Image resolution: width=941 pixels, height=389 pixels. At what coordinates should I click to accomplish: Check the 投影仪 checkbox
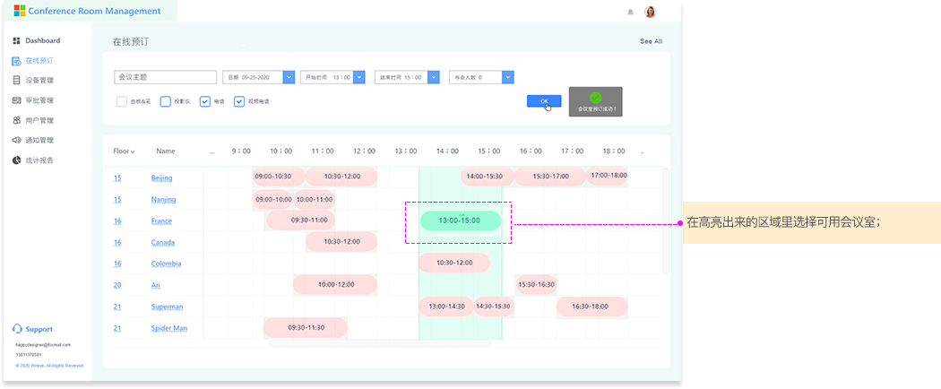166,101
